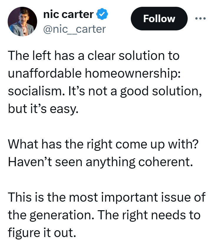Open the three-dot more options menu
The image size is (213, 240).
coord(200,19)
